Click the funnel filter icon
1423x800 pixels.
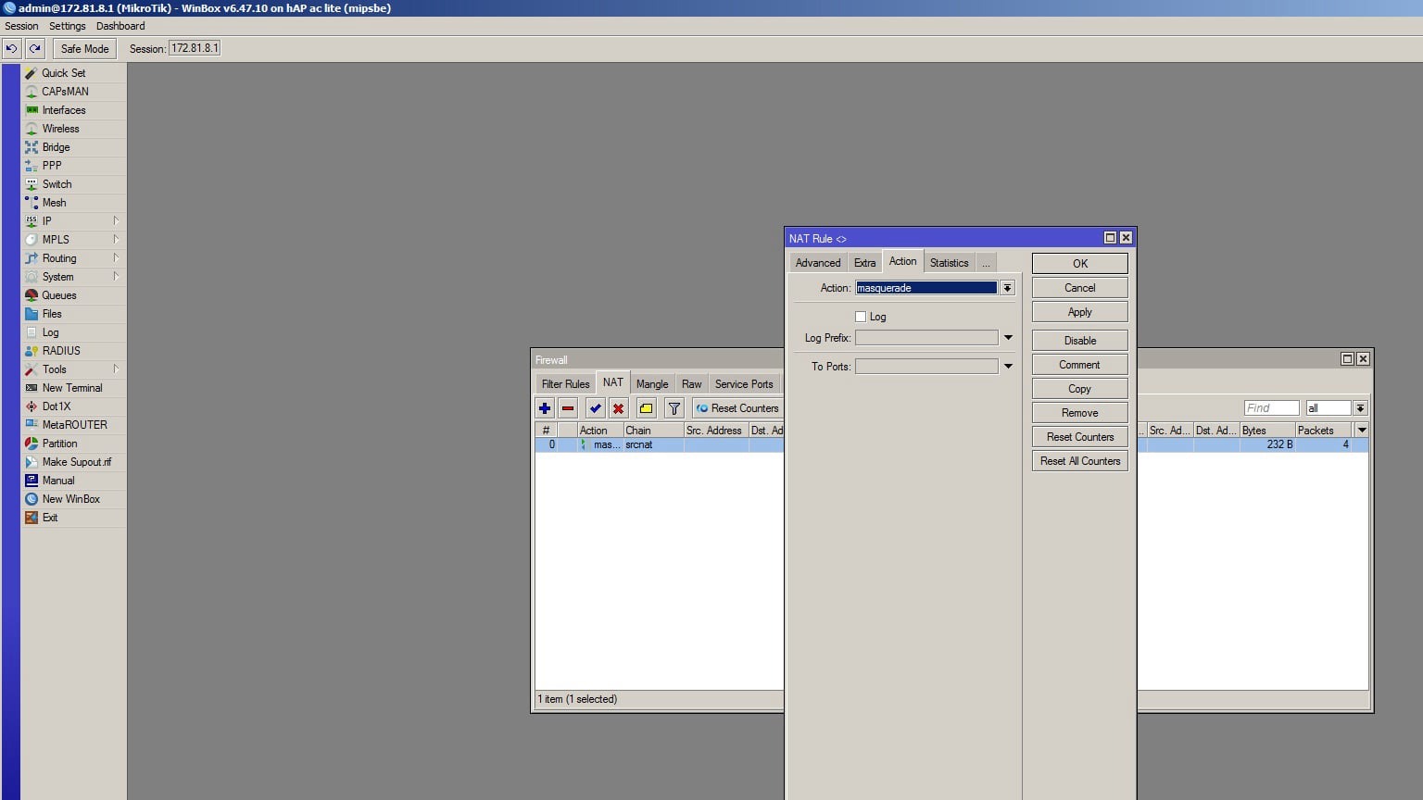point(674,408)
